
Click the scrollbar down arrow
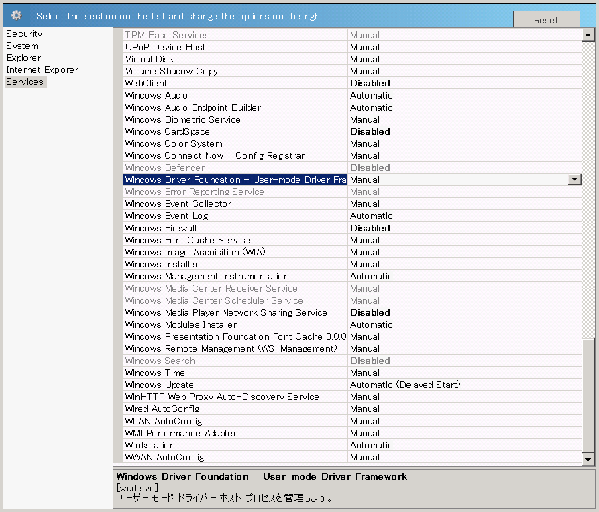(589, 460)
